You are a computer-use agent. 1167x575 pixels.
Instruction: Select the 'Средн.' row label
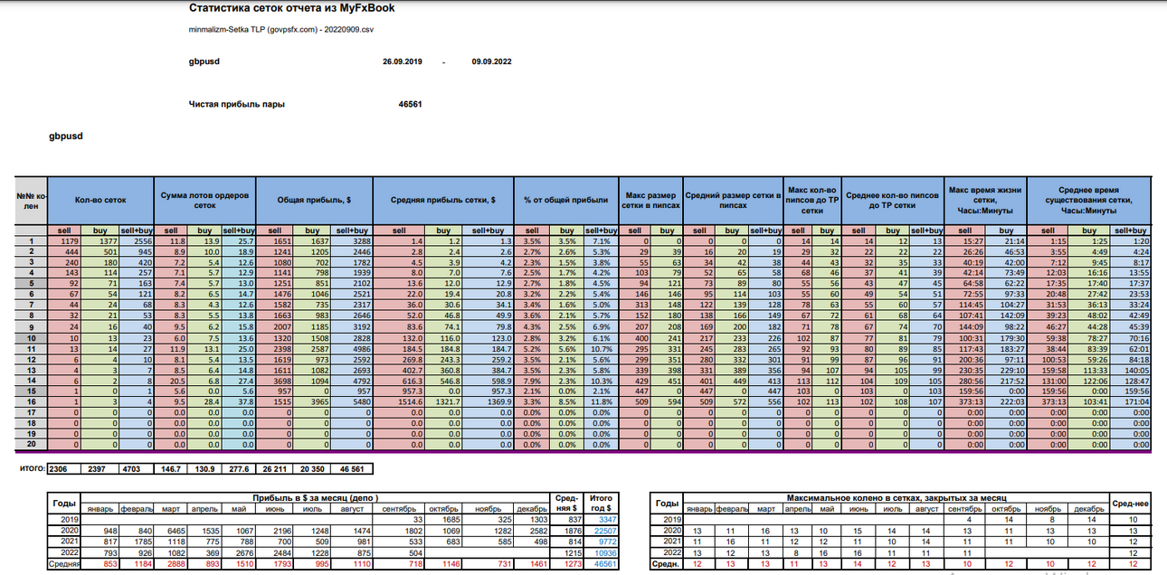pyautogui.click(x=667, y=563)
